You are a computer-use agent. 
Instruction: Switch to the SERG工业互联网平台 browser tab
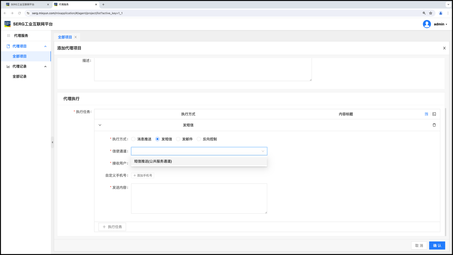(x=25, y=4)
